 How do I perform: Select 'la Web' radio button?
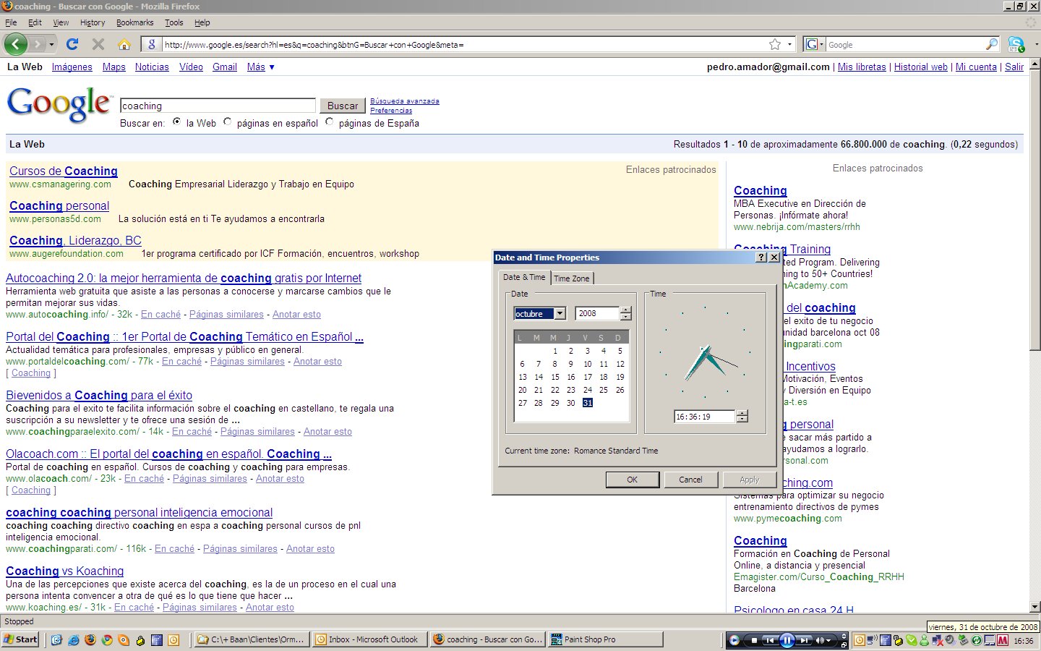coord(177,122)
